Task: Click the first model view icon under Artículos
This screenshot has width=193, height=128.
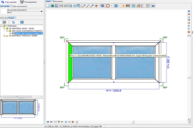Action: (x=4, y=22)
